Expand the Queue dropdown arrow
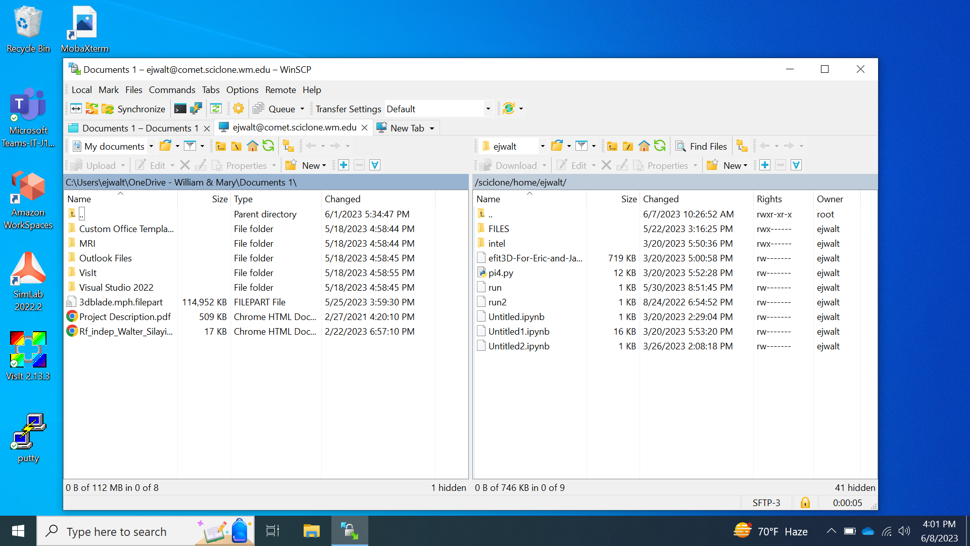This screenshot has width=970, height=546. pos(302,109)
